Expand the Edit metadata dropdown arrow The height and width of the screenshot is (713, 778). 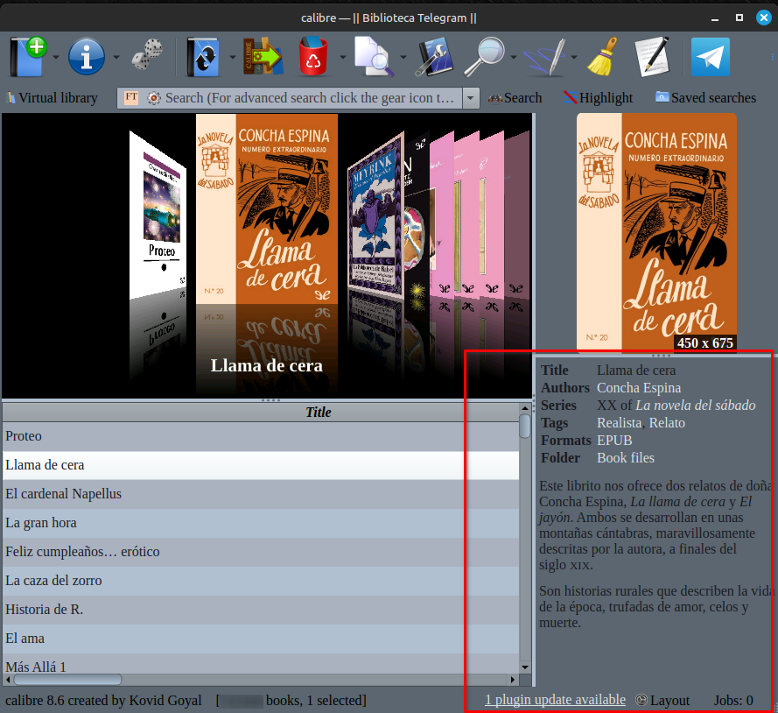tap(116, 57)
